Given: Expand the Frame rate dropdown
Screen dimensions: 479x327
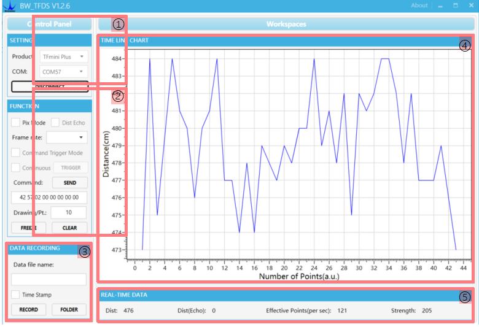Looking at the screenshot, I should coord(66,137).
